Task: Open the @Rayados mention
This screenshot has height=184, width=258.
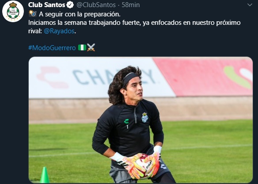Action: [x=59, y=31]
